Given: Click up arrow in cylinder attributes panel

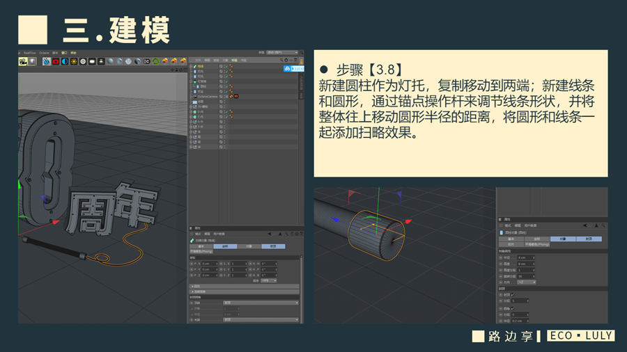Looking at the screenshot, I should [596, 225].
